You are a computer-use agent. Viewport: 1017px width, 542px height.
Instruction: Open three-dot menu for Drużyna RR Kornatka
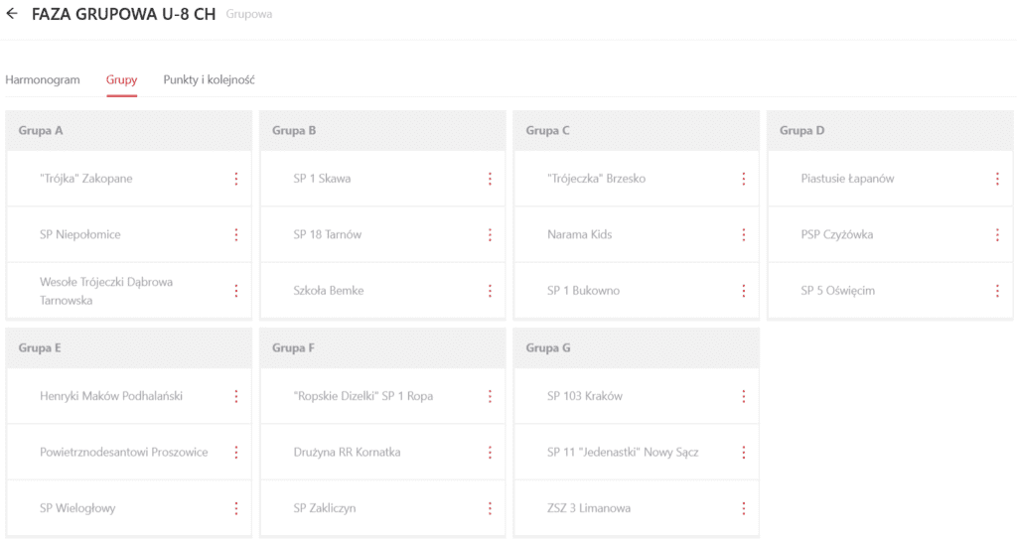(x=490, y=453)
